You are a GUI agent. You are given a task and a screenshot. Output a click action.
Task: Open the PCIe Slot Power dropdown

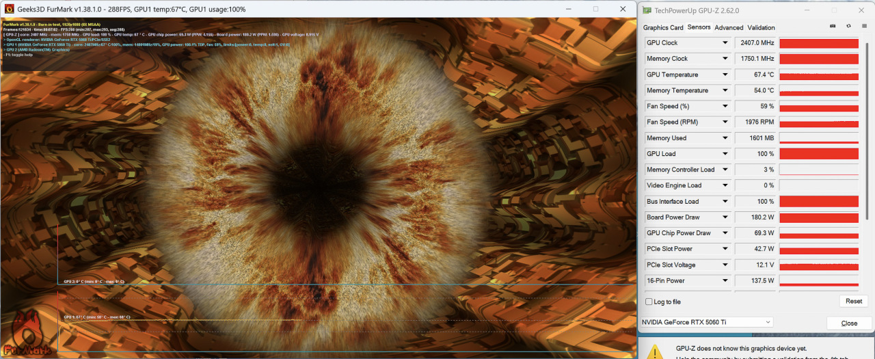(x=725, y=249)
